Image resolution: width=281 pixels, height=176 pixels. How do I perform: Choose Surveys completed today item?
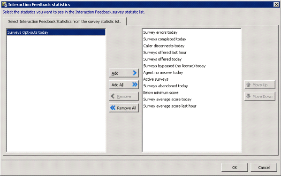point(165,39)
